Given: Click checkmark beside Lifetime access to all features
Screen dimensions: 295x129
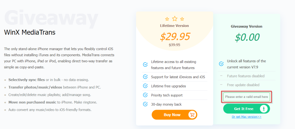Looking at the screenshot, I should (x=145, y=65).
